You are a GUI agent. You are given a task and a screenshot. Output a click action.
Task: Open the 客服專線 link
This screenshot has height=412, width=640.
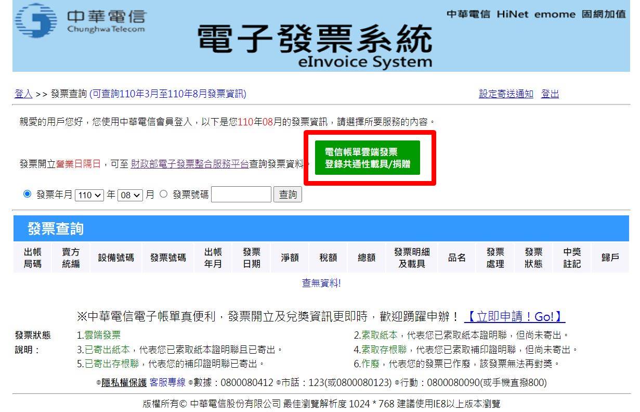tap(167, 382)
